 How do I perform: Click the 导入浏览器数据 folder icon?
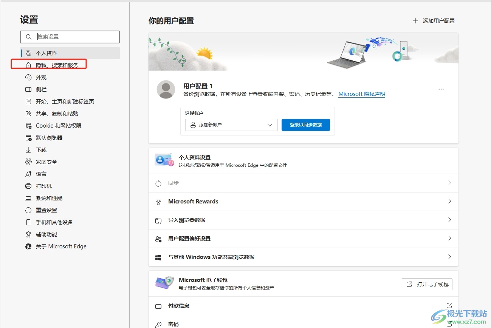click(158, 220)
